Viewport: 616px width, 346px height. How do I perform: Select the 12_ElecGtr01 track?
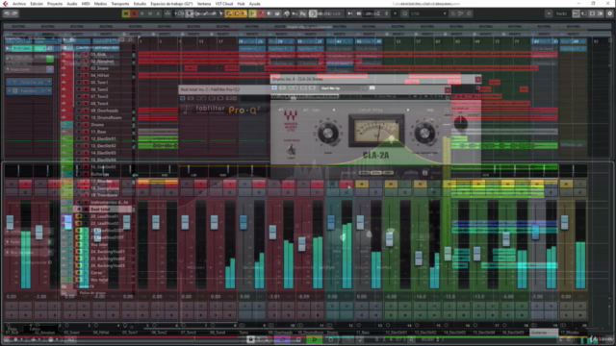103,138
